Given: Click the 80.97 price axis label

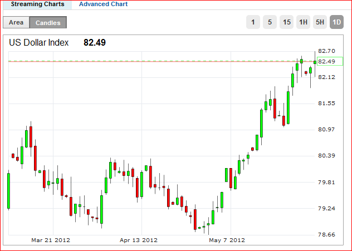Looking at the screenshot, I should coord(326,130).
